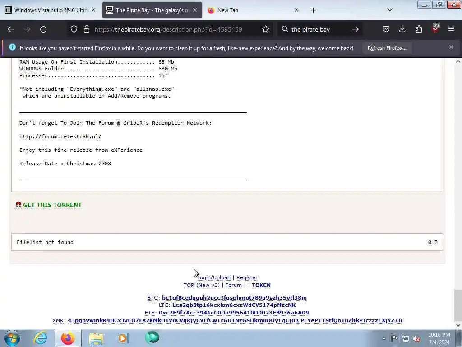Open the tracking protection shield icon
This screenshot has width=462, height=347.
pyautogui.click(x=74, y=29)
